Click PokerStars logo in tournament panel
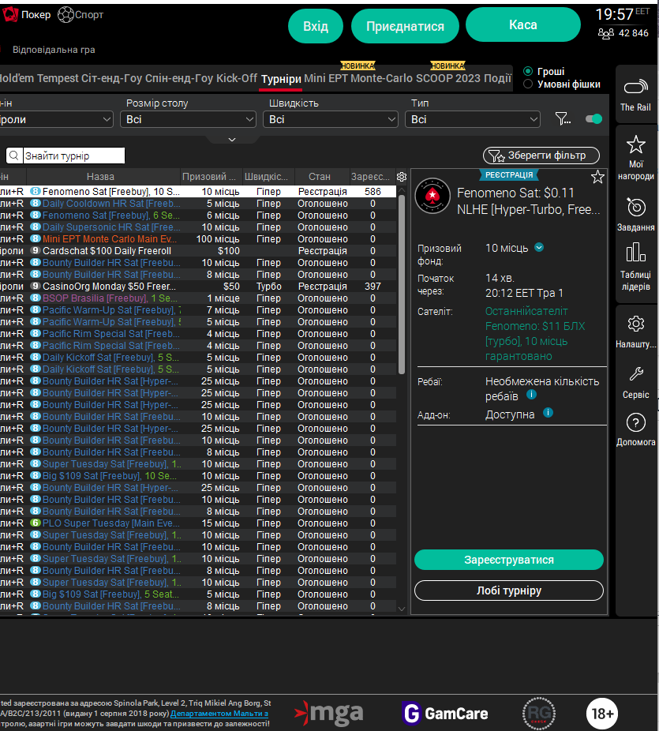Screen dimensions: 659x731 point(432,196)
